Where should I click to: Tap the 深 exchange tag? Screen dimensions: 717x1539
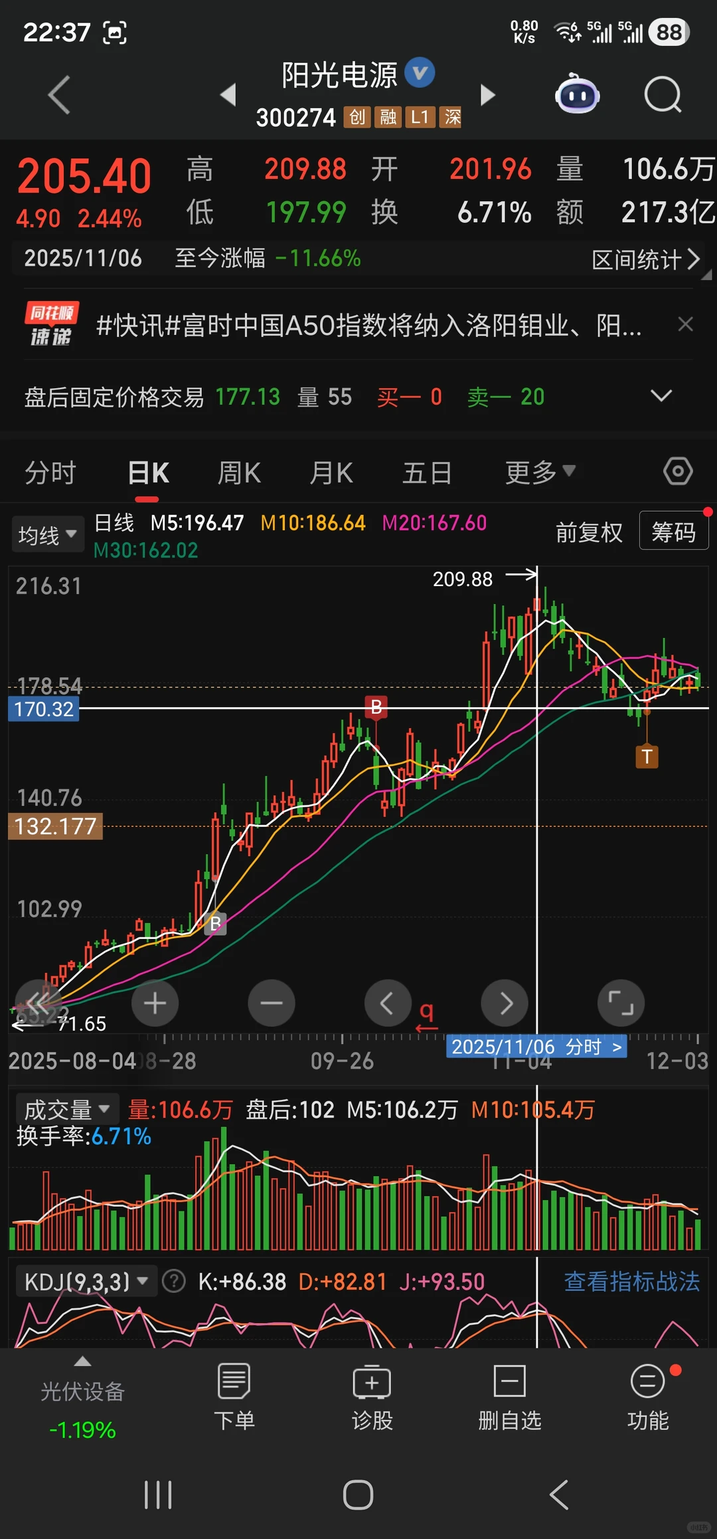click(452, 118)
